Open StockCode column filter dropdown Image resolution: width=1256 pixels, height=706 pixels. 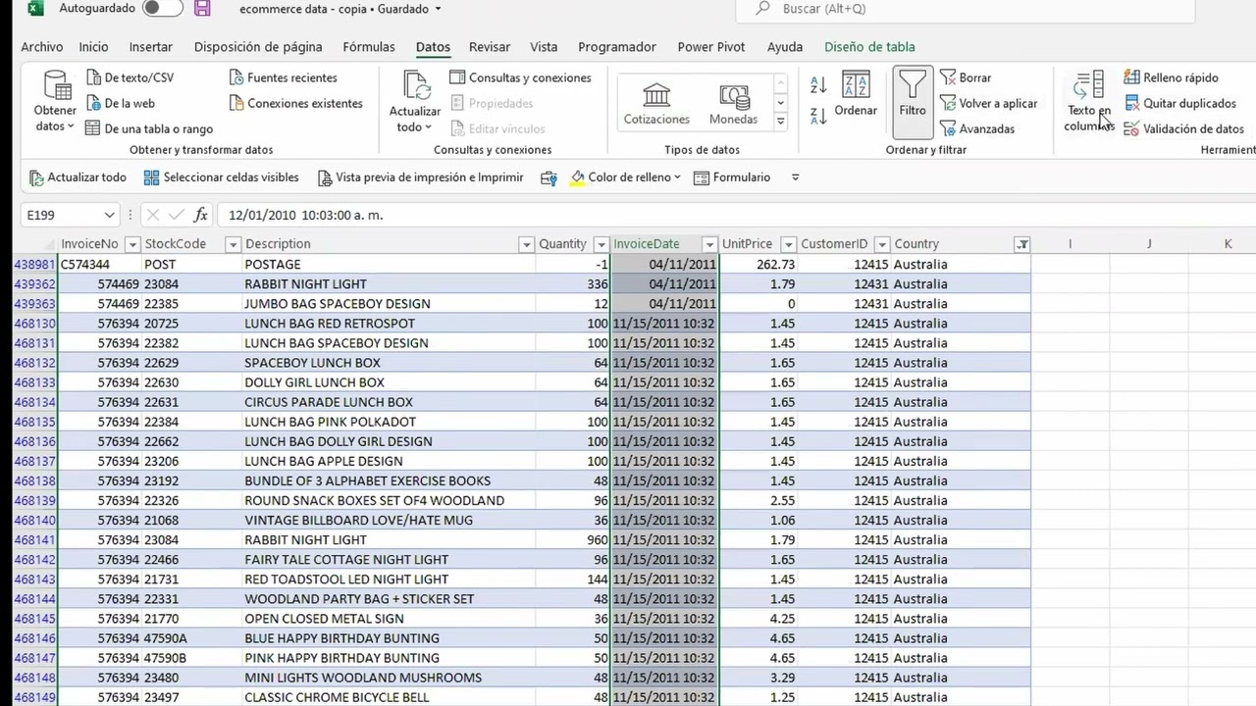point(233,244)
